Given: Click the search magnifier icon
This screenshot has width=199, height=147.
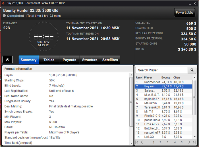Looking at the screenshot, I should 192,70.
